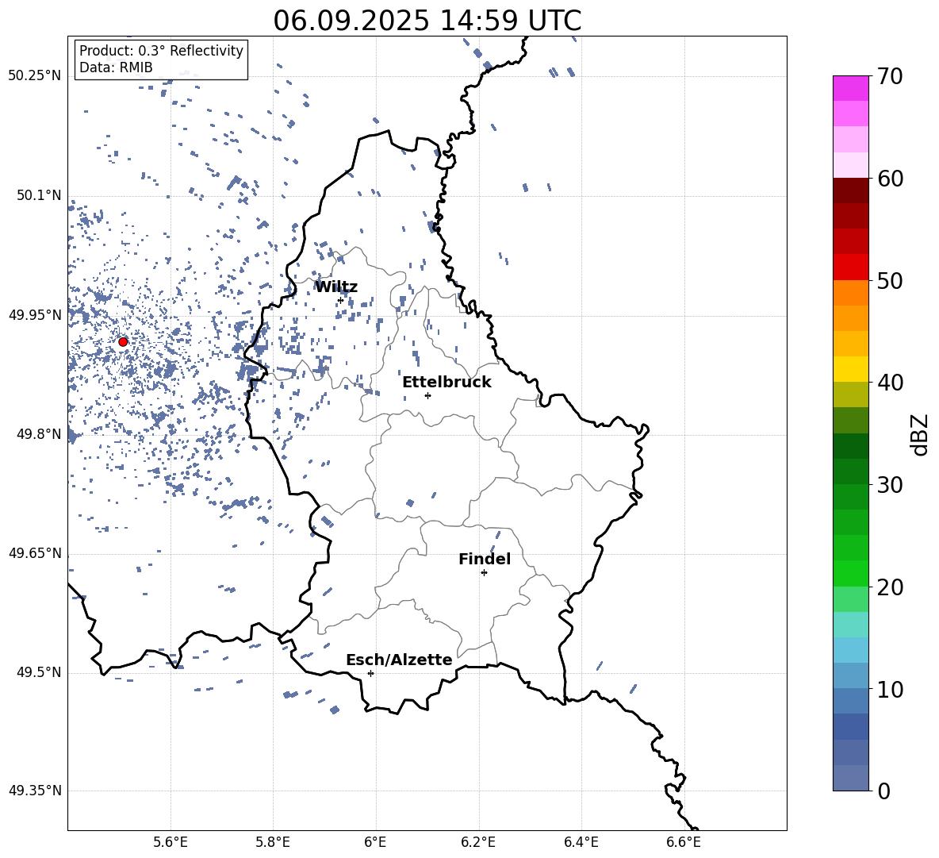This screenshot has height=858, width=939.
Task: Click the colorbar tick label 40
Action: coord(890,383)
